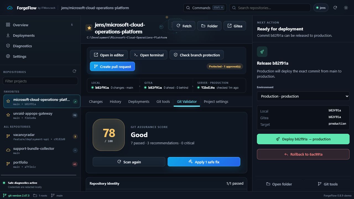Switch to the Changes tab
Screen dimensions: 354x199
(x=96, y=101)
